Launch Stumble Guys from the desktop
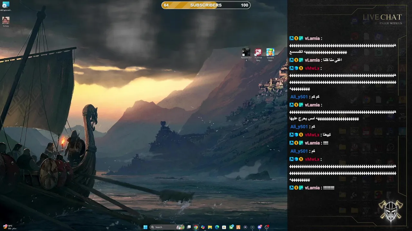This screenshot has height=231, width=412. (x=270, y=55)
